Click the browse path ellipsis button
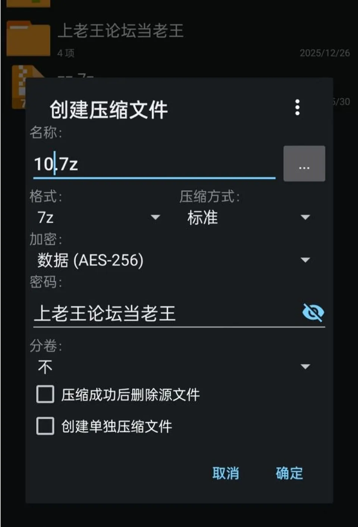This screenshot has width=358, height=527. tap(304, 164)
